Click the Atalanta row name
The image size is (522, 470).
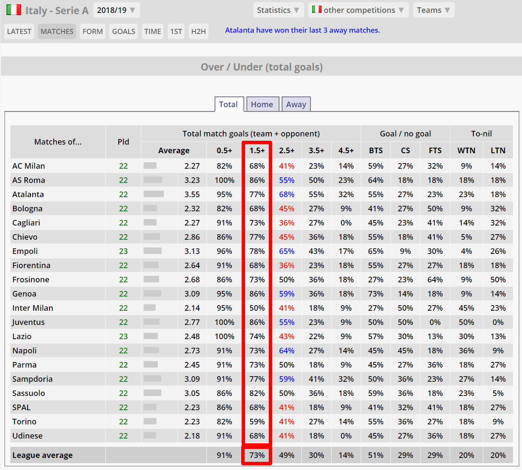tap(28, 194)
